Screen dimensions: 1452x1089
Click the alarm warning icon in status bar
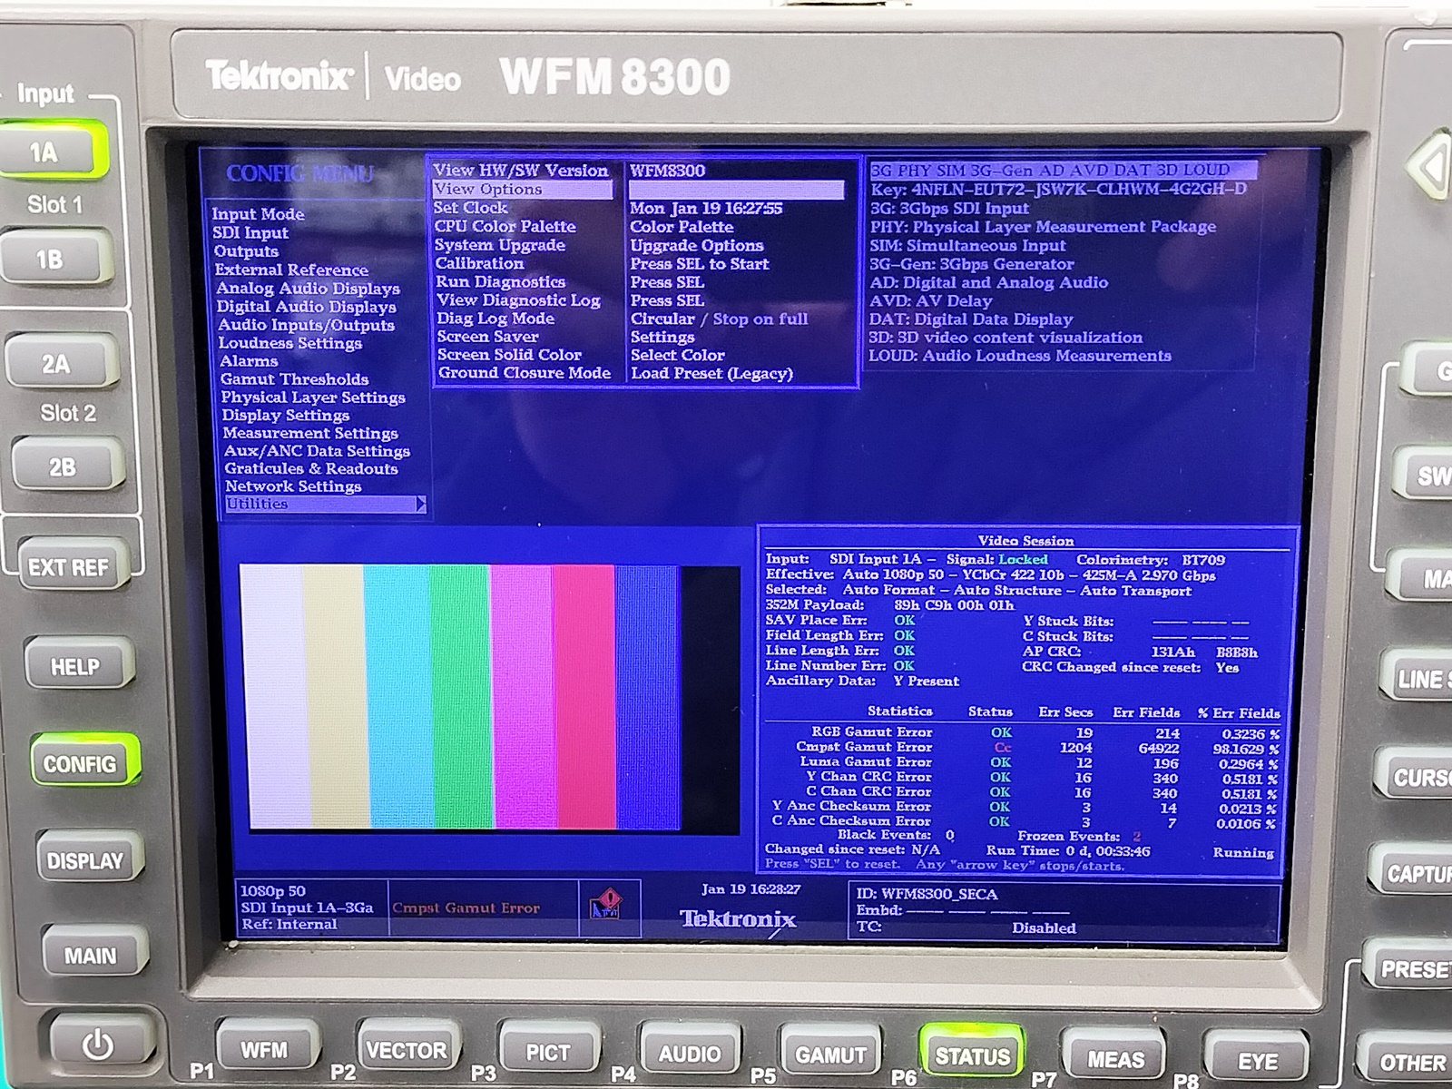[x=605, y=906]
